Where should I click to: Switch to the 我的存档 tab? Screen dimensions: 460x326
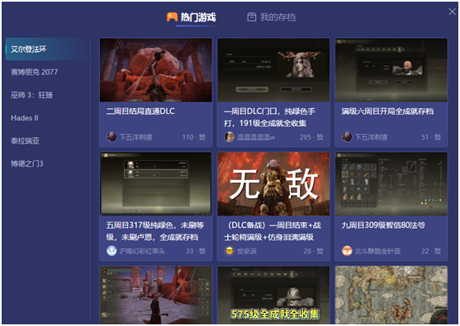click(x=271, y=17)
